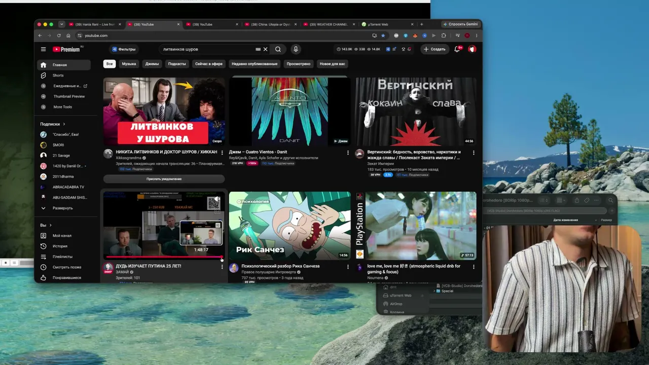Select the Все filter chip
Screen dimensions: 649x365
click(110, 64)
